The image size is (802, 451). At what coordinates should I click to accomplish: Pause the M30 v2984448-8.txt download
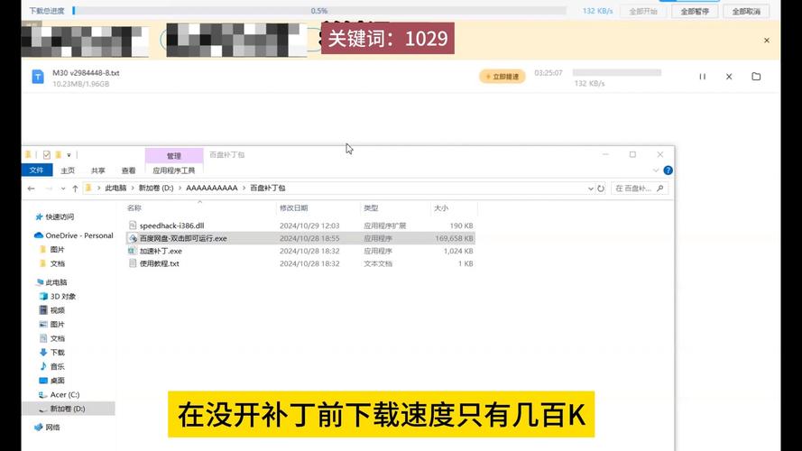pyautogui.click(x=702, y=77)
